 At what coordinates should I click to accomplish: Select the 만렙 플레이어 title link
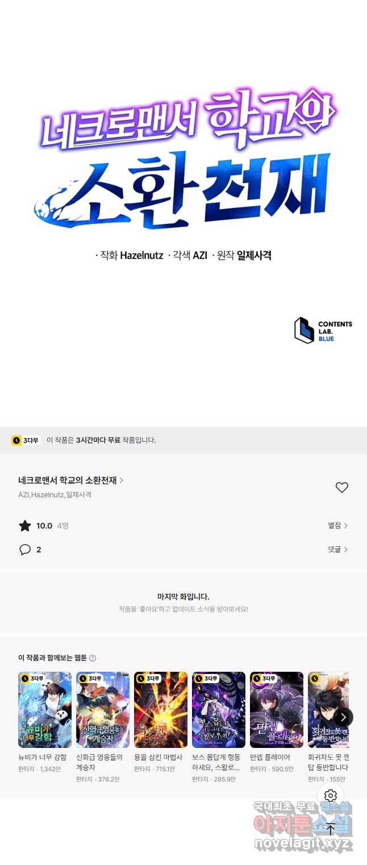270,757
